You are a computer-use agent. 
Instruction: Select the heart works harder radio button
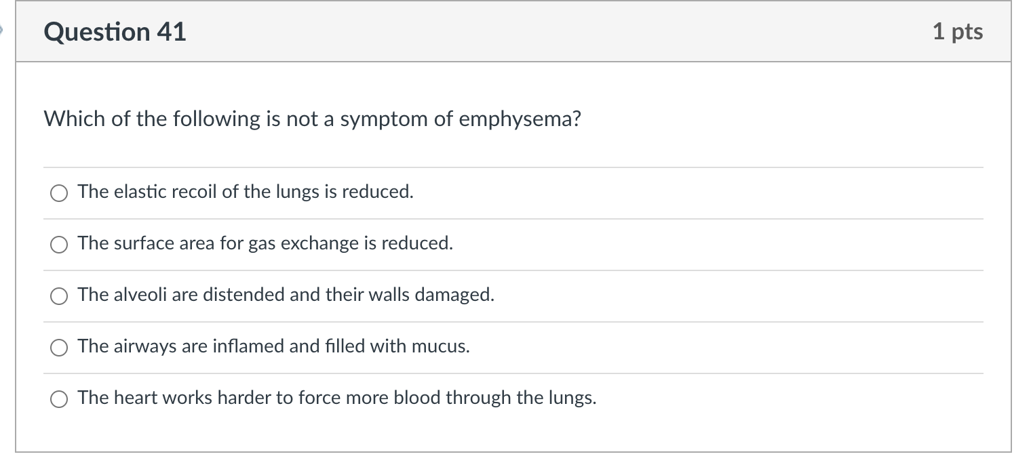coord(59,400)
